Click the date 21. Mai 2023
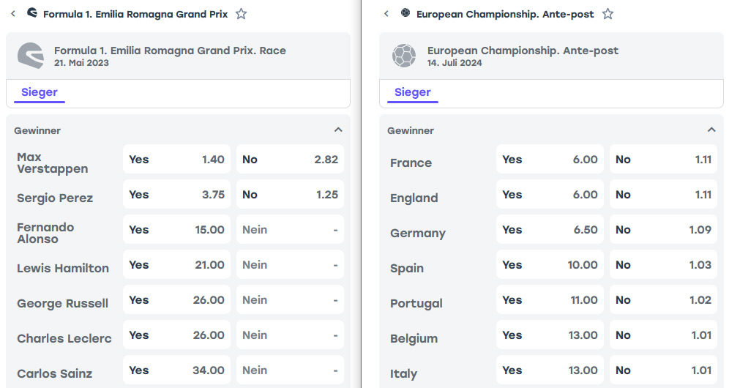729x388 pixels. (x=81, y=63)
